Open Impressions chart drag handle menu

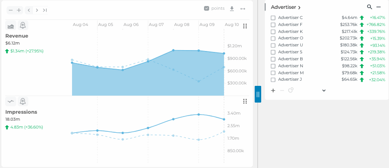pos(245,101)
